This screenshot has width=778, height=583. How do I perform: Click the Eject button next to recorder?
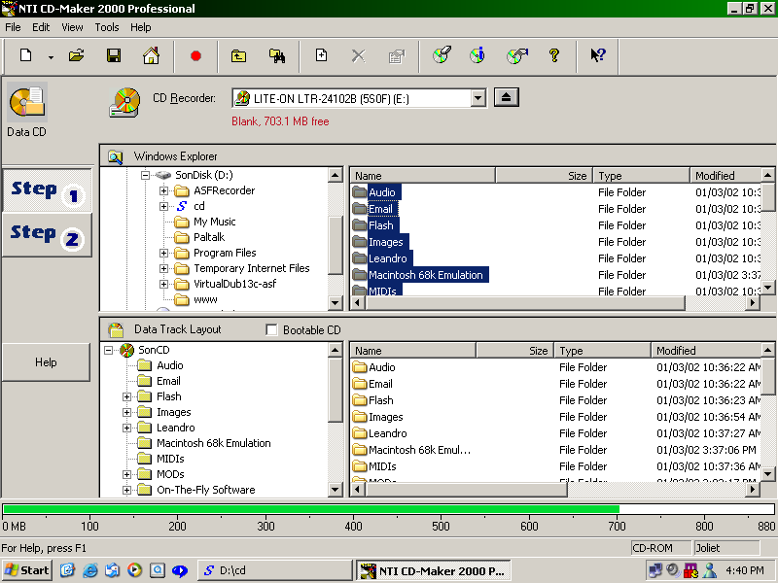(508, 97)
